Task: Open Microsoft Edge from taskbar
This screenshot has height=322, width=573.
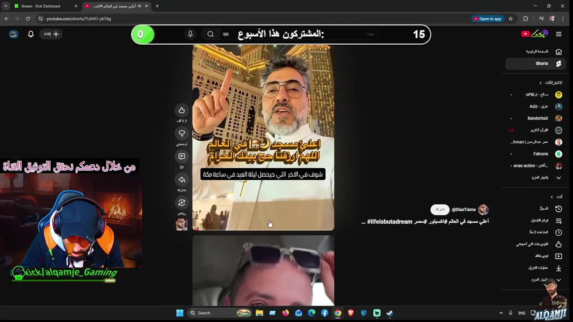Action: click(312, 313)
